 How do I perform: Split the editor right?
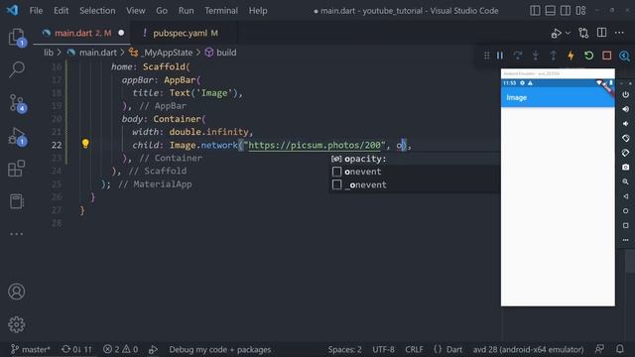tap(602, 33)
